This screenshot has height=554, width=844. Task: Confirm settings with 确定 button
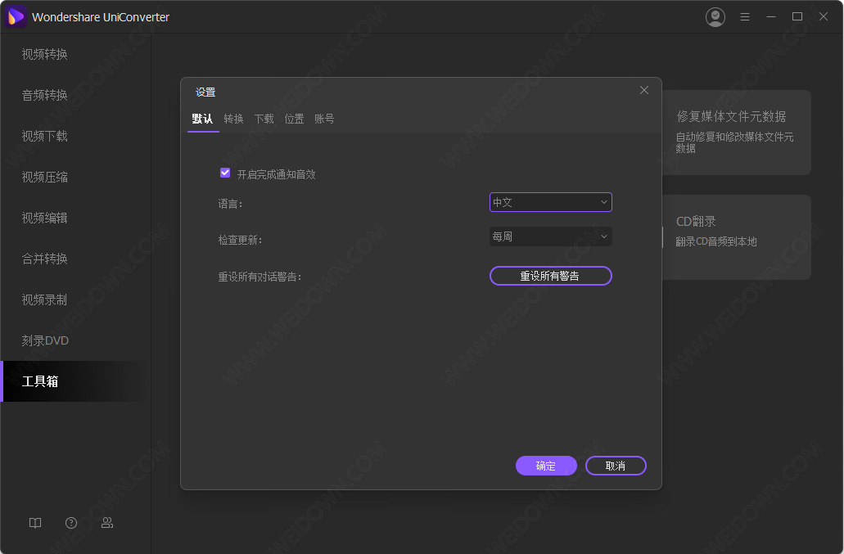click(546, 466)
